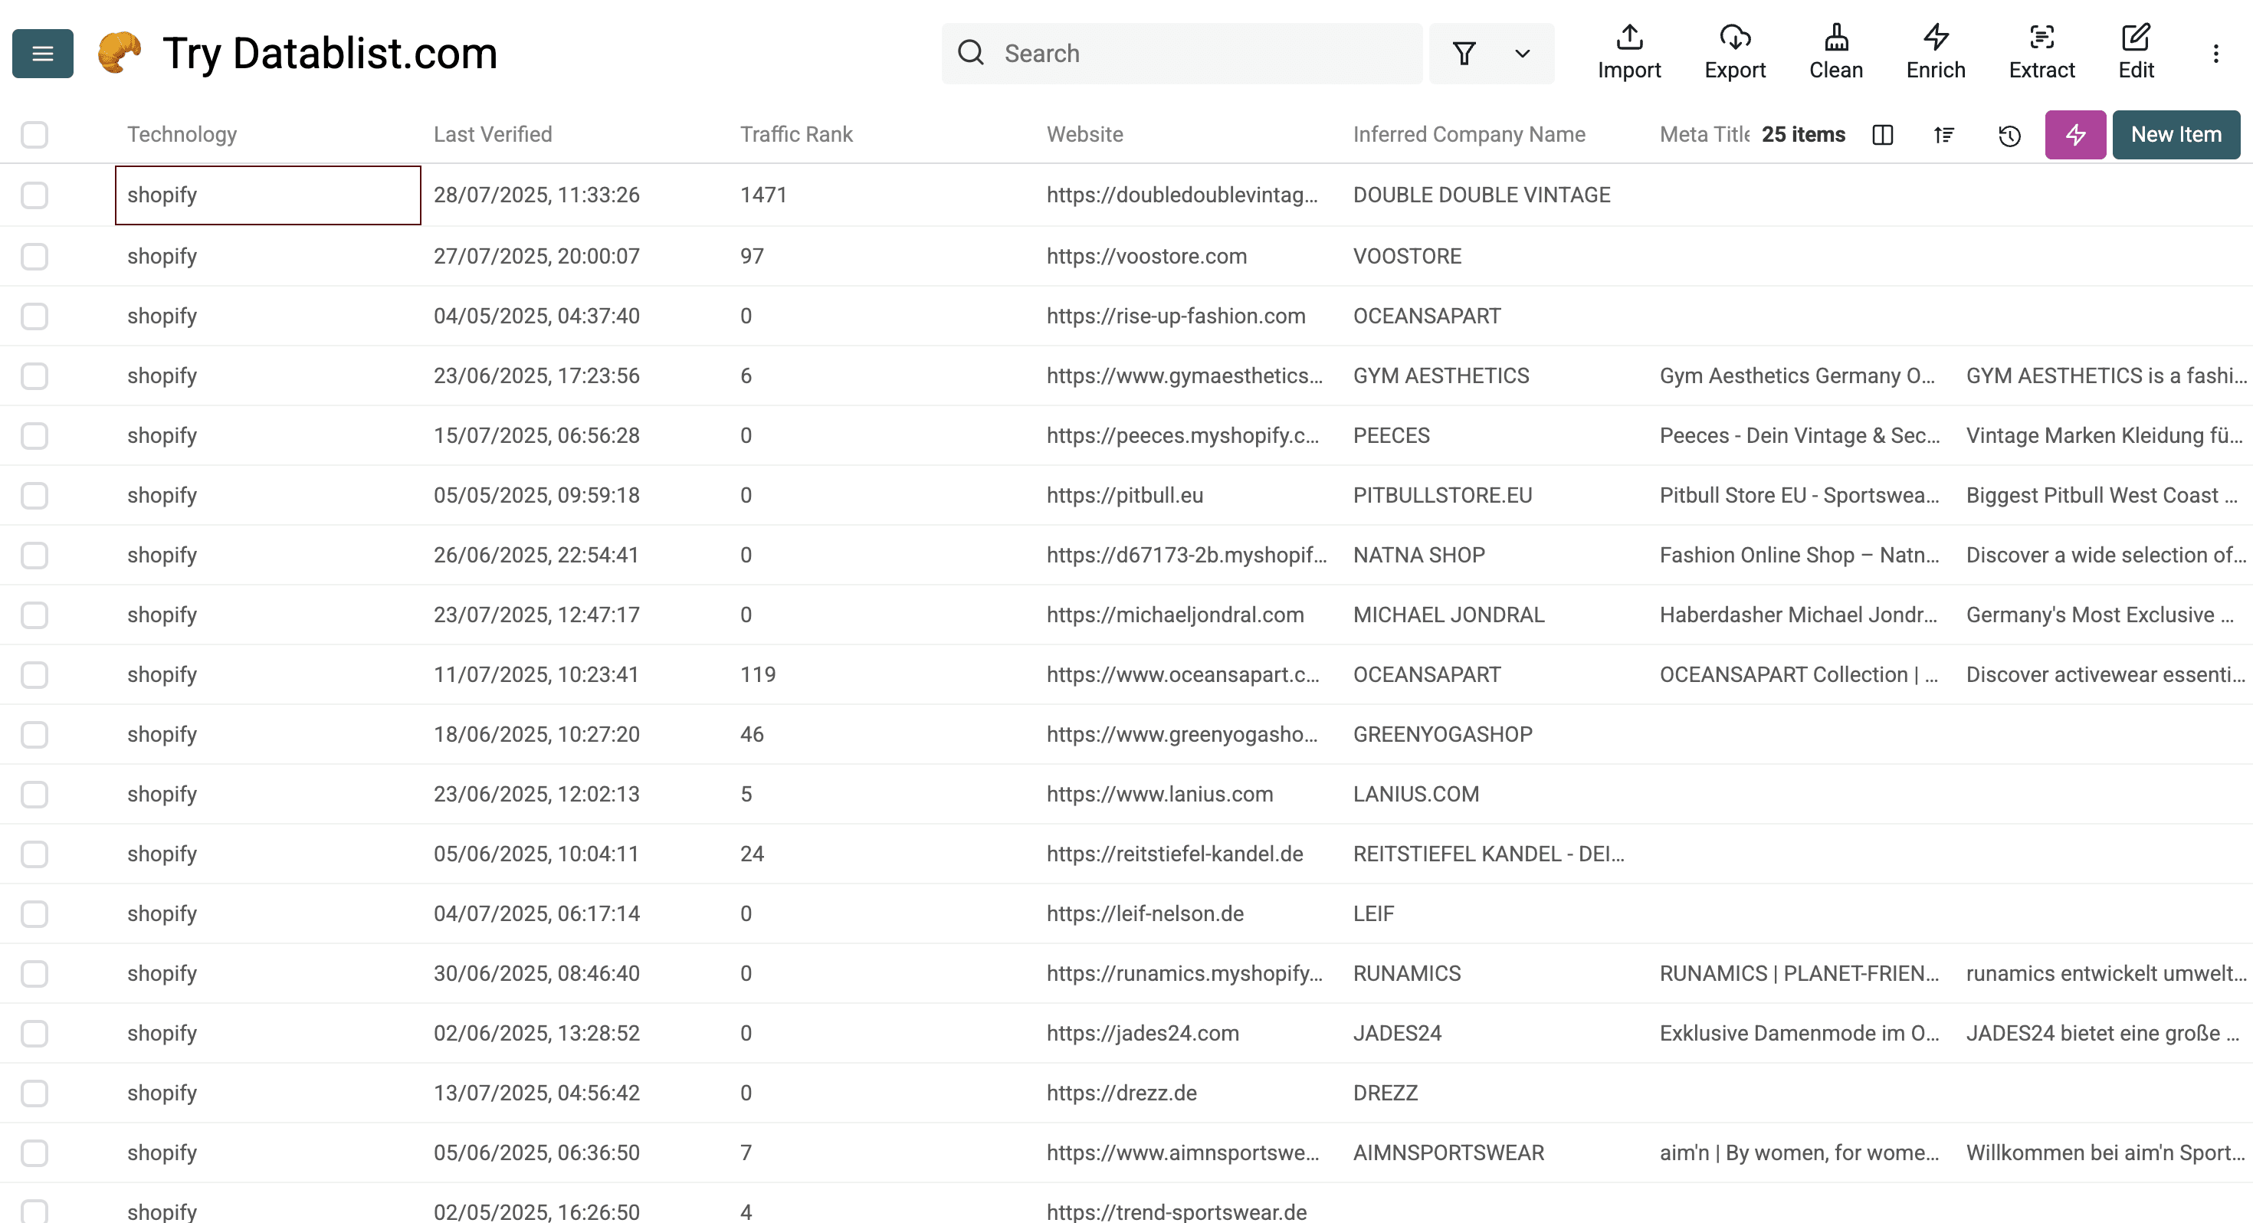Select the voostore.com row checkbox

(x=34, y=255)
